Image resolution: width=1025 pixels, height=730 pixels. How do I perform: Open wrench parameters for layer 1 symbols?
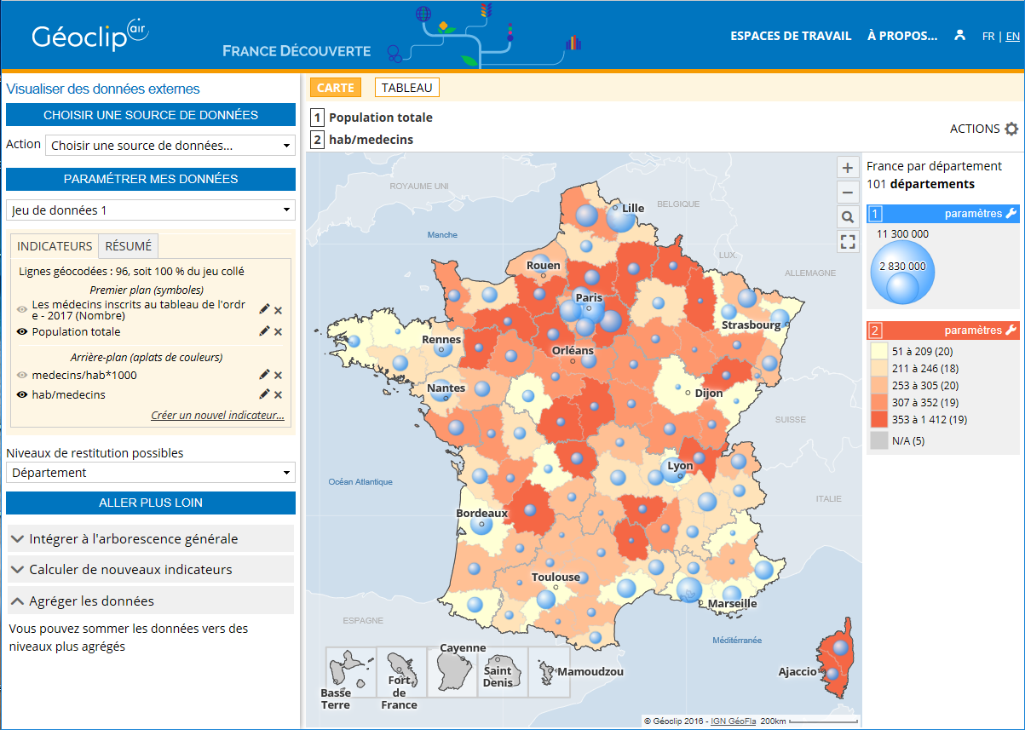pyautogui.click(x=1011, y=214)
